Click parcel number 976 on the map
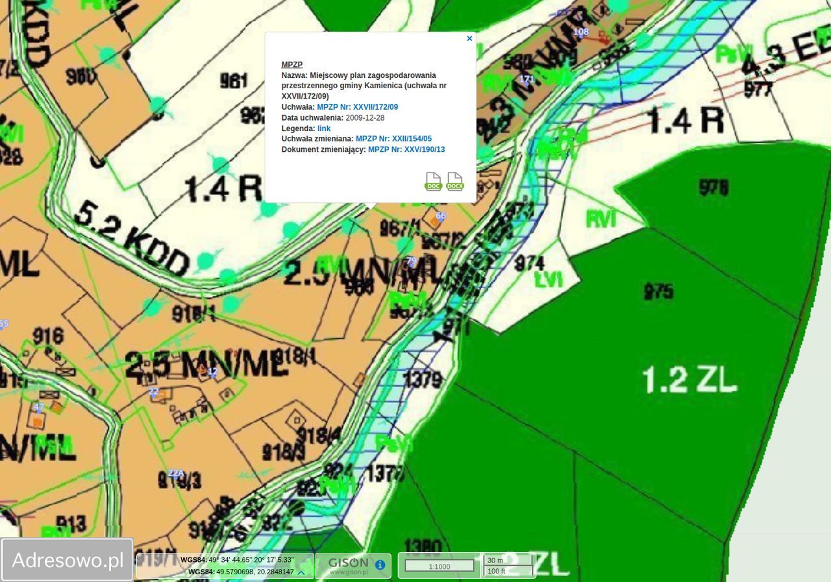The width and height of the screenshot is (831, 582). pos(713,187)
